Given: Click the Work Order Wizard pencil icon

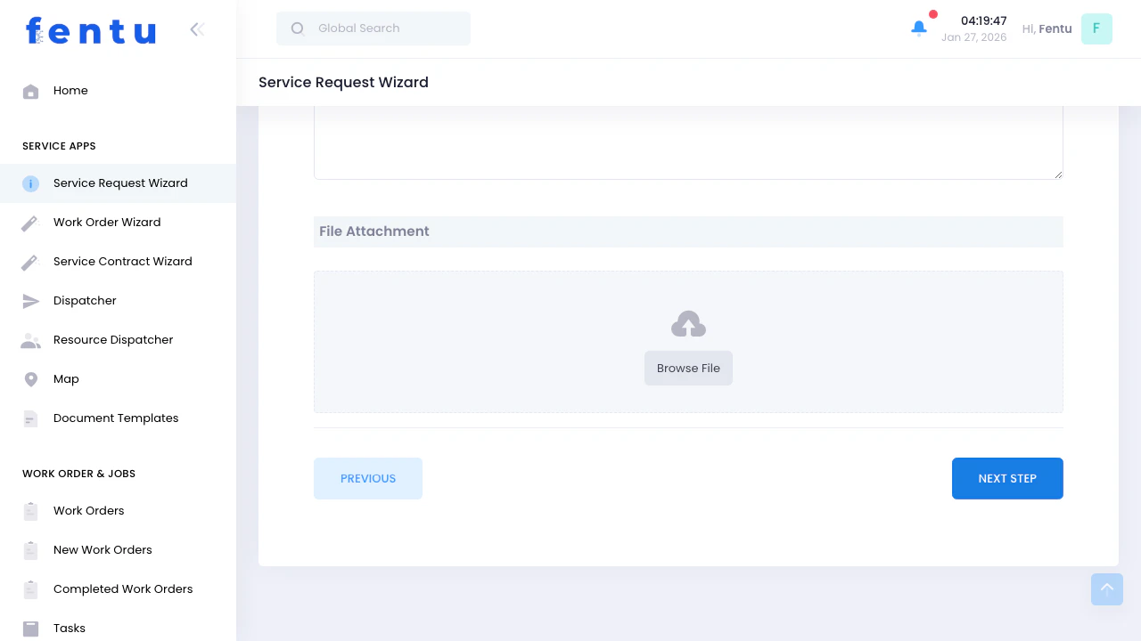Looking at the screenshot, I should point(30,223).
